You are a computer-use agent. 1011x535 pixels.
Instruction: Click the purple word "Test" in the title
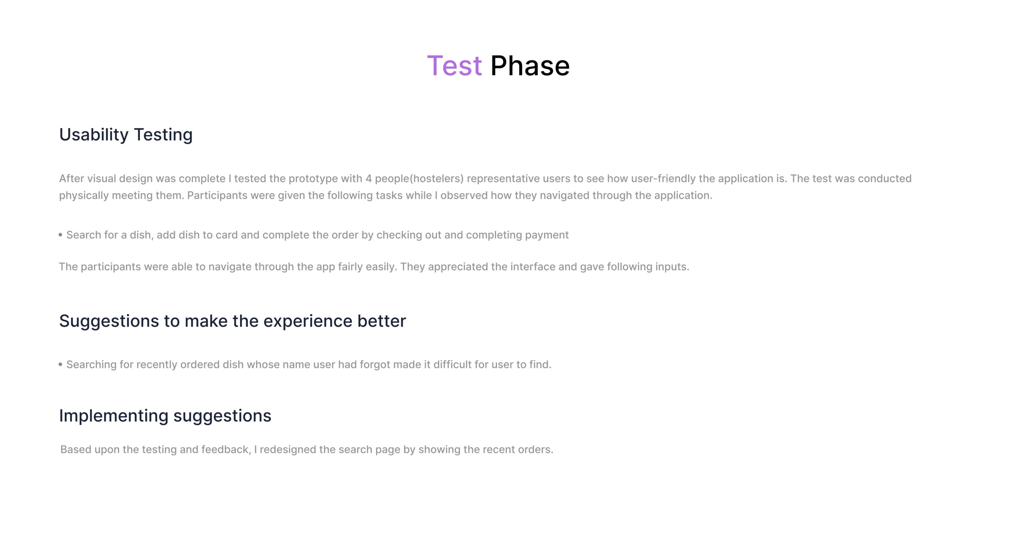pos(454,65)
